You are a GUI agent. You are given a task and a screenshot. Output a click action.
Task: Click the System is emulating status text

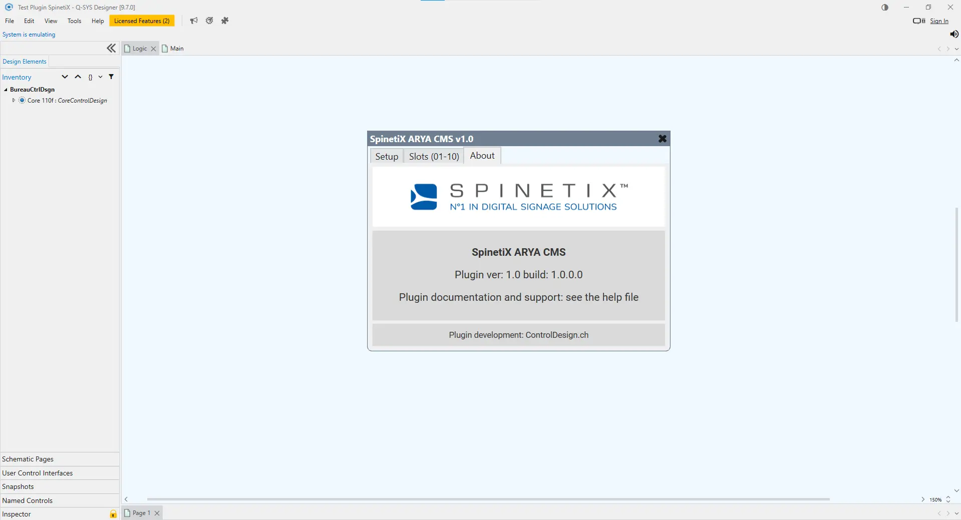click(x=29, y=35)
